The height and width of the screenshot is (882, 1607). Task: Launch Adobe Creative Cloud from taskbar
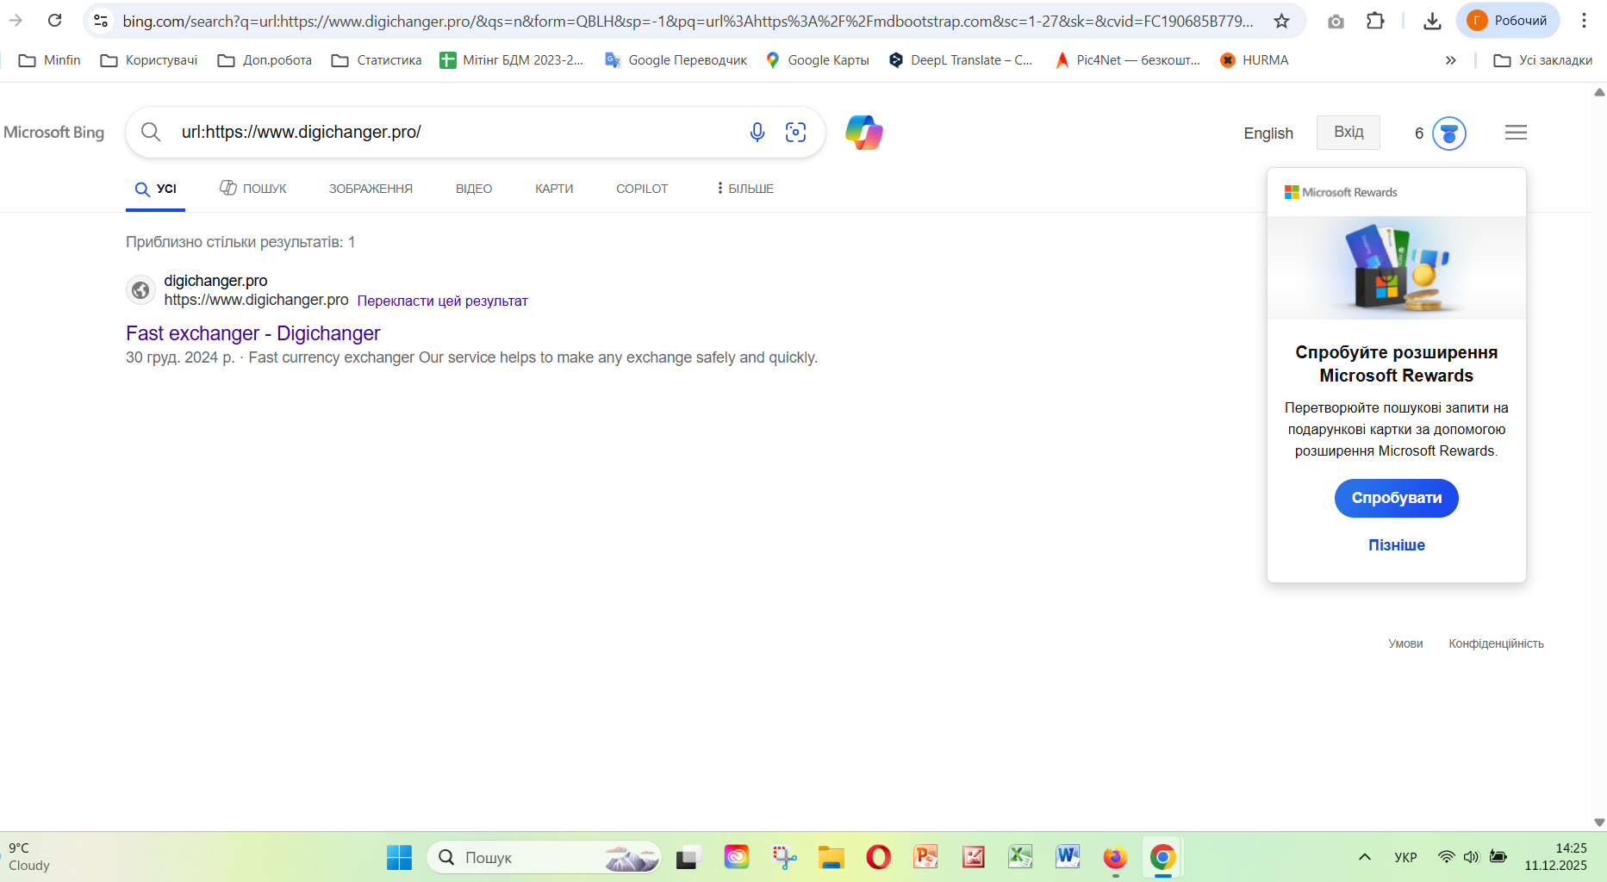736,857
